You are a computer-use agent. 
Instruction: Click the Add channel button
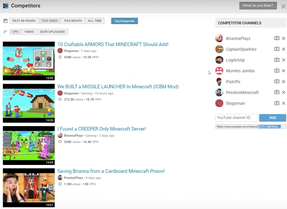272,118
